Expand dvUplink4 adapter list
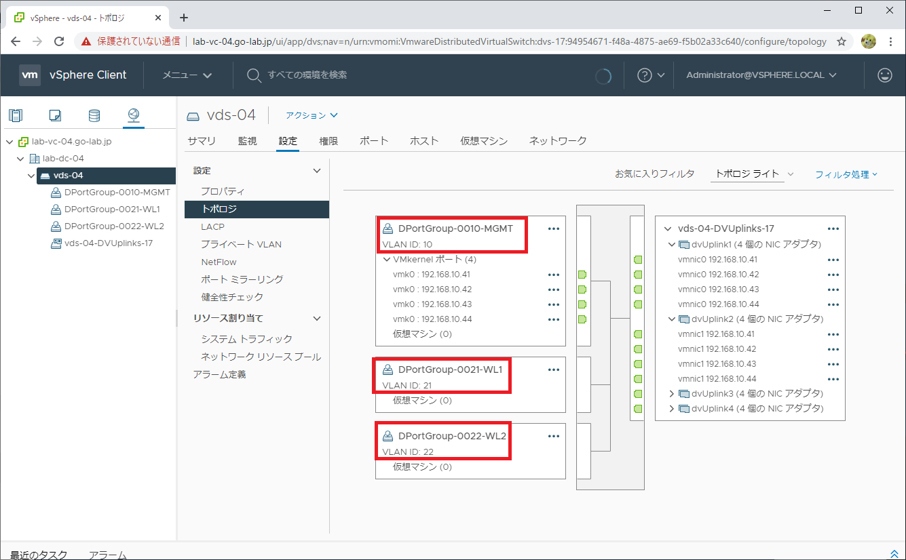The height and width of the screenshot is (560, 906). (672, 408)
